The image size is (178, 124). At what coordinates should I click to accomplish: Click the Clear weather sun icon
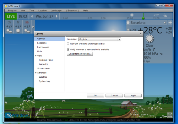[150, 39]
